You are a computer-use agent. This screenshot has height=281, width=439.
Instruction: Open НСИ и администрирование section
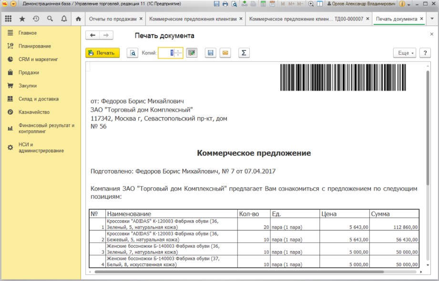click(41, 148)
